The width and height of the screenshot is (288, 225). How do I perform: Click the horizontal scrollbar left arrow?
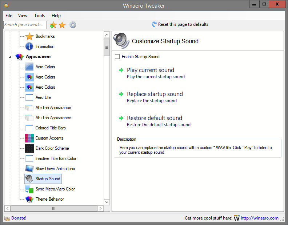coord(8,209)
